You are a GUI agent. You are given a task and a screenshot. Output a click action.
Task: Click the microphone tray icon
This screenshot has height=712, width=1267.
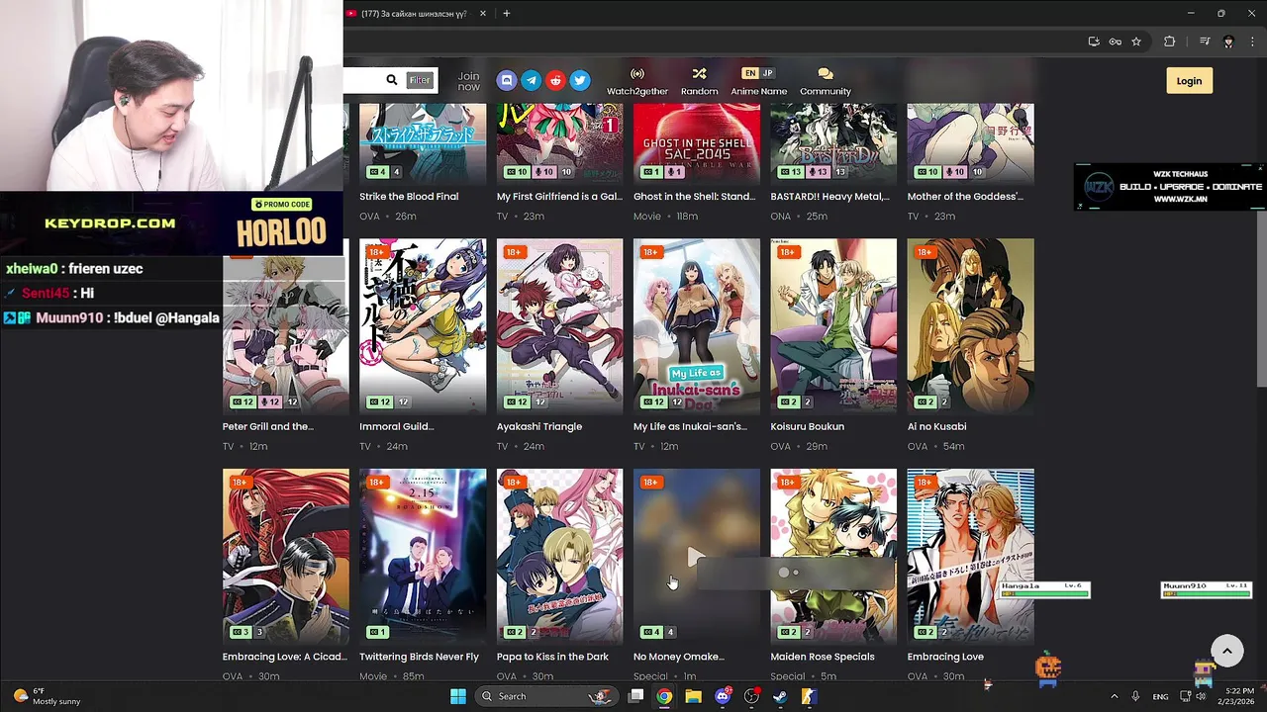click(x=1135, y=696)
